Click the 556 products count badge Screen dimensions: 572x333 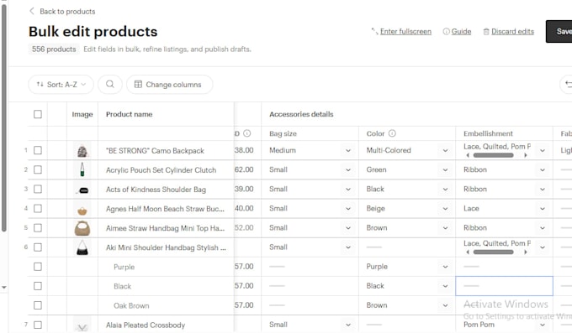point(54,49)
